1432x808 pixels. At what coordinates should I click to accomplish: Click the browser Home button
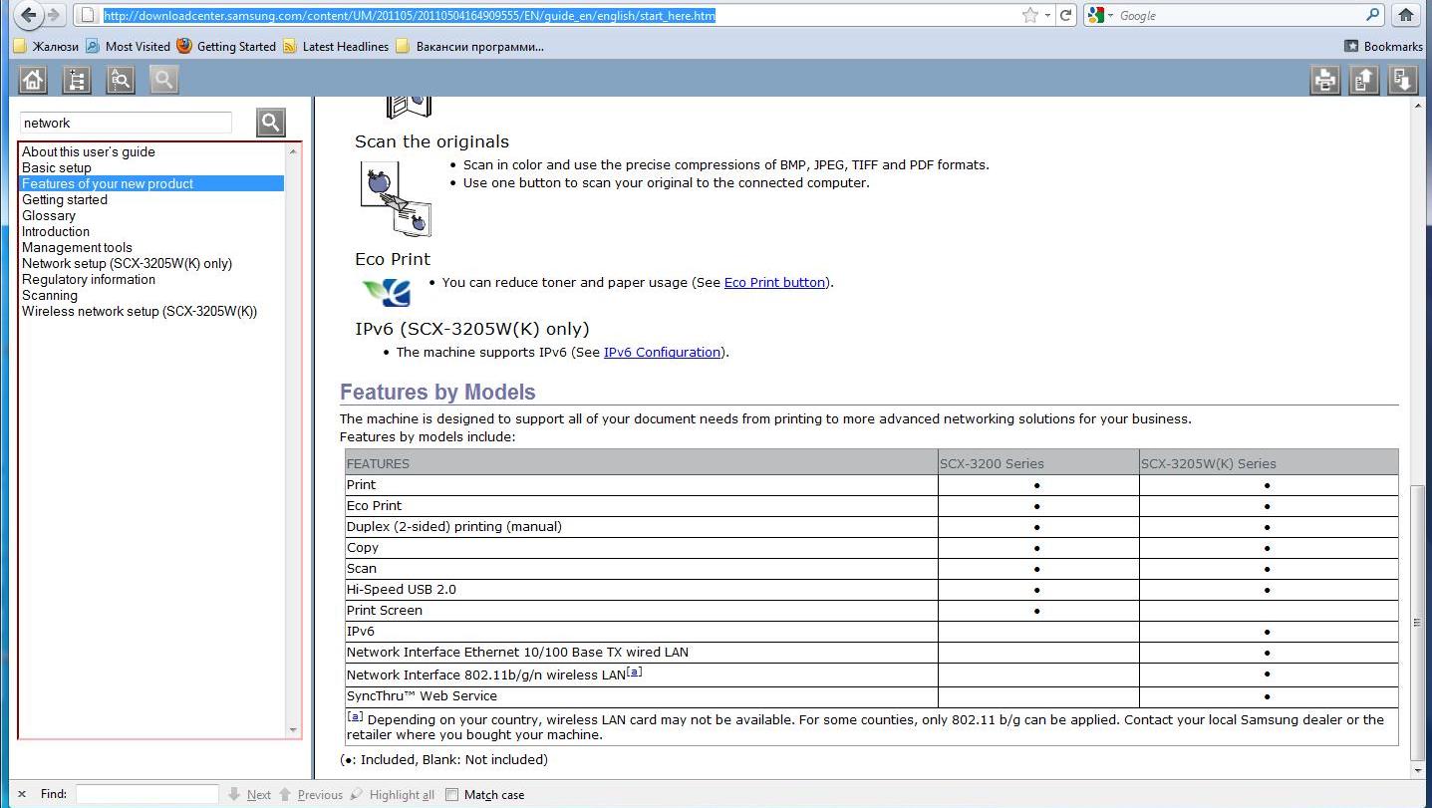(x=1406, y=15)
